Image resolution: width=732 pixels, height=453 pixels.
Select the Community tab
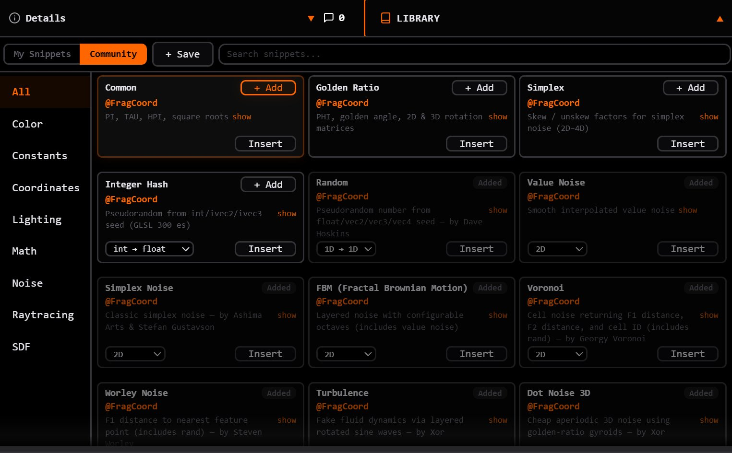tap(113, 54)
